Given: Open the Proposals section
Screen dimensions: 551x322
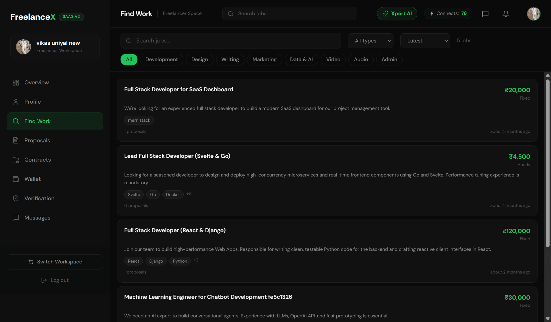Looking at the screenshot, I should tap(55, 140).
